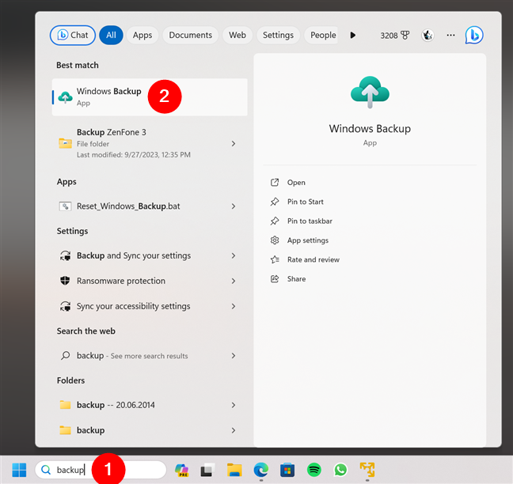Open App settings for Windows Backup

click(x=307, y=240)
